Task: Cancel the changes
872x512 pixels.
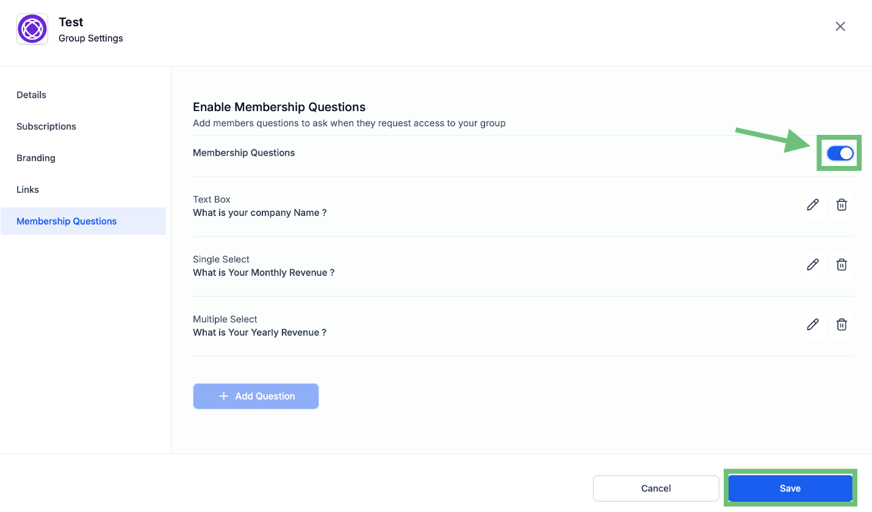Action: click(x=656, y=488)
